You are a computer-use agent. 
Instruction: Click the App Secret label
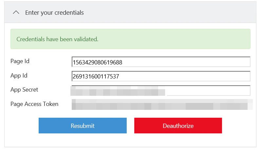tap(24, 90)
